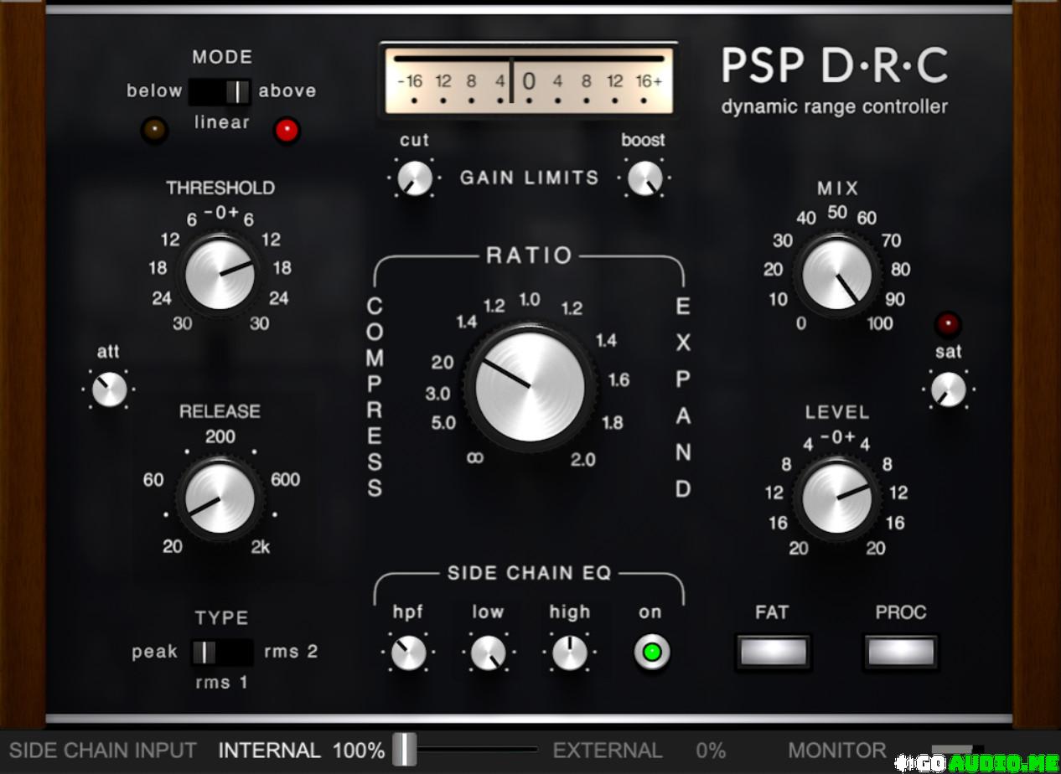Toggle the FAT button
Image resolution: width=1061 pixels, height=774 pixels.
pyautogui.click(x=773, y=652)
